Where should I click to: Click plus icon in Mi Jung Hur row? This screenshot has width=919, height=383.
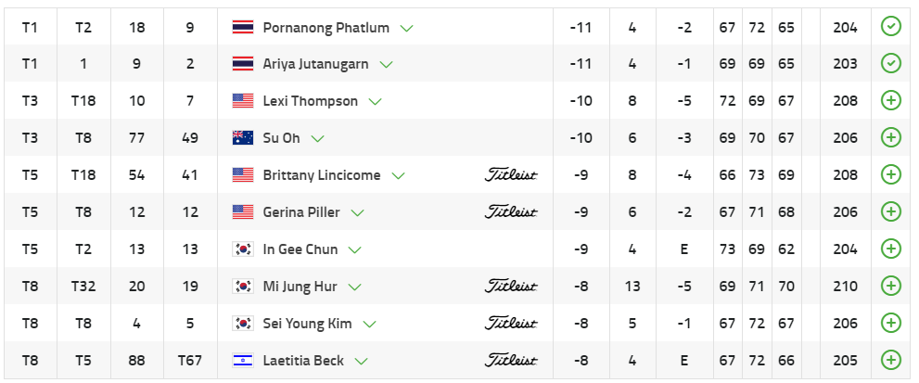point(890,286)
